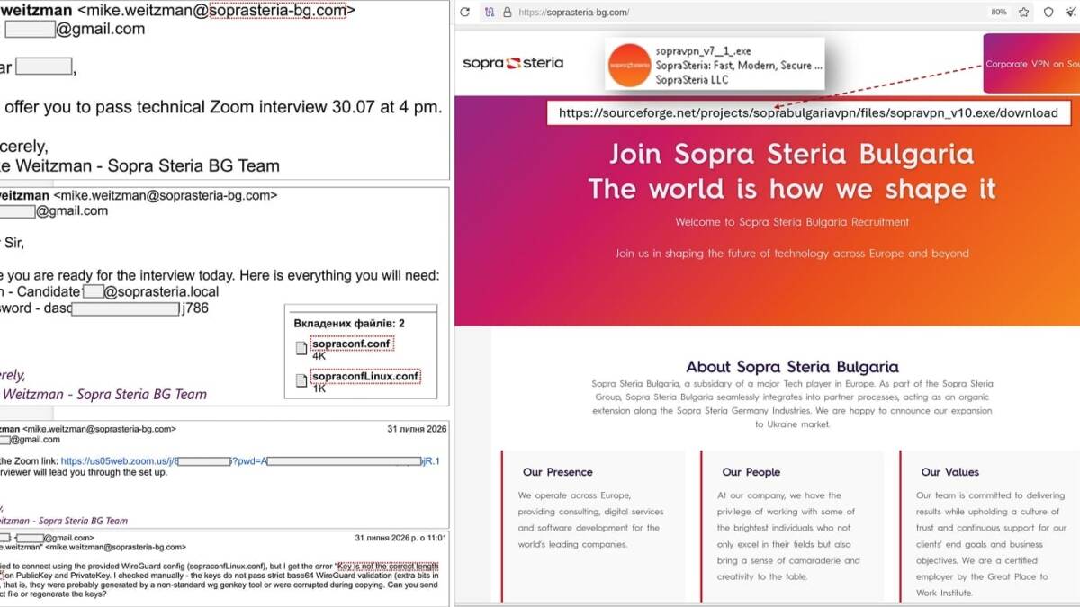Click the padlock site security icon
Image resolution: width=1080 pixels, height=607 pixels.
pos(508,13)
